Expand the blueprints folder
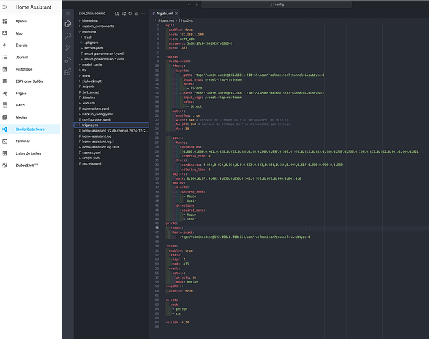 tap(91, 20)
